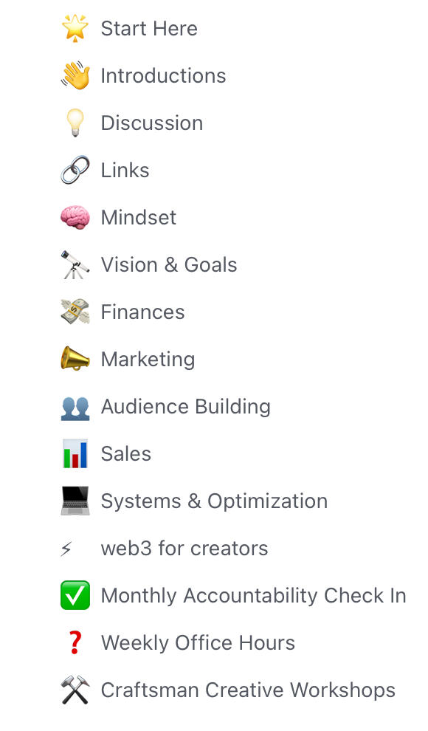Open Craftsman Creative Workshops
Image resolution: width=428 pixels, height=731 pixels.
248,690
